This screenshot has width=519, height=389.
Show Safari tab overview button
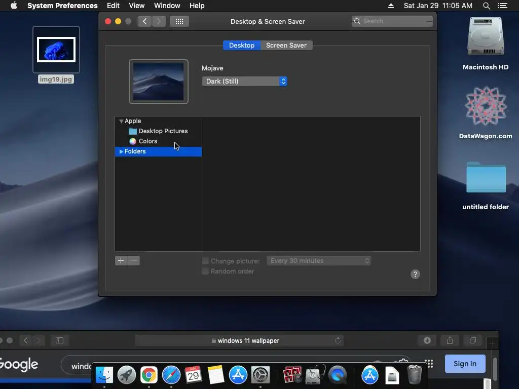coord(473,340)
